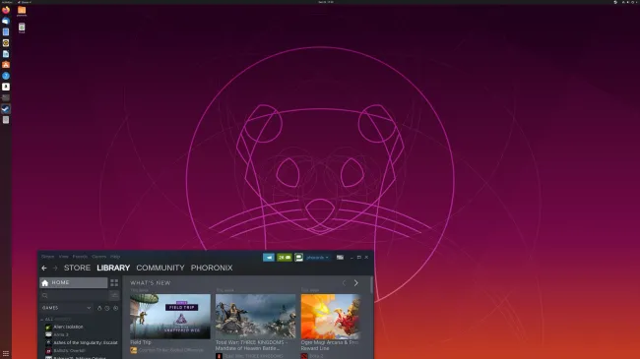This screenshot has height=359, width=640.
Task: Open the phoronix folder on desktop
Action: (x=22, y=11)
